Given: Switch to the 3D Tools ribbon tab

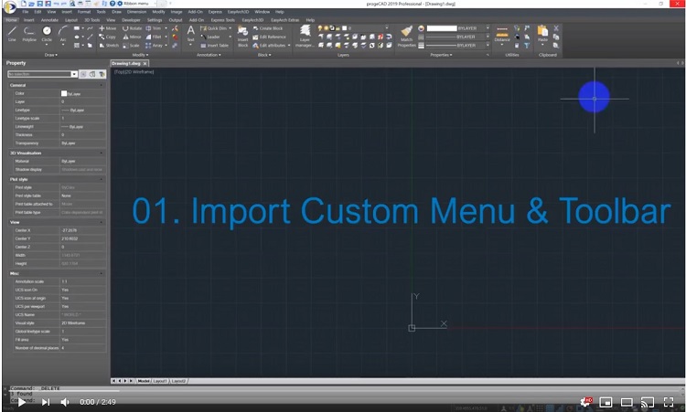Looking at the screenshot, I should coord(91,20).
